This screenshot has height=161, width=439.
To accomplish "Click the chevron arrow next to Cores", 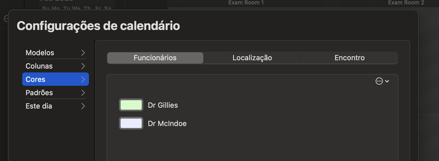I will tap(83, 79).
